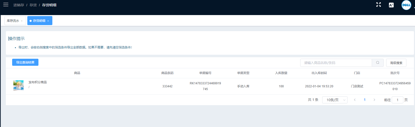
Task: Click the 商品条码 column header
Action: (x=167, y=73)
